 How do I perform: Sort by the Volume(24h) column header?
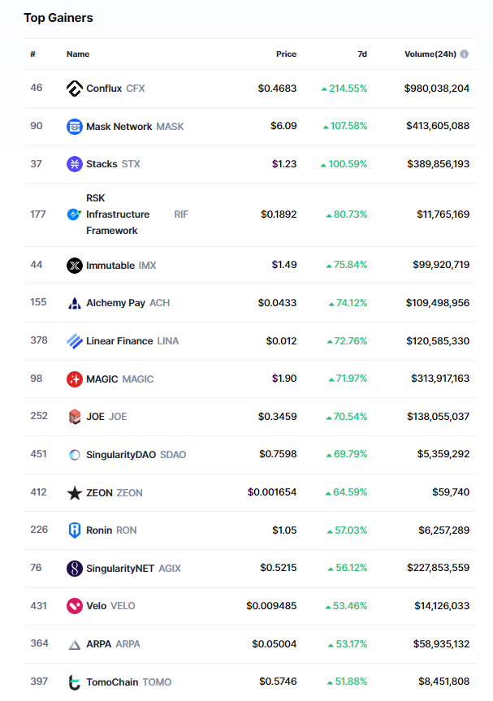(430, 54)
